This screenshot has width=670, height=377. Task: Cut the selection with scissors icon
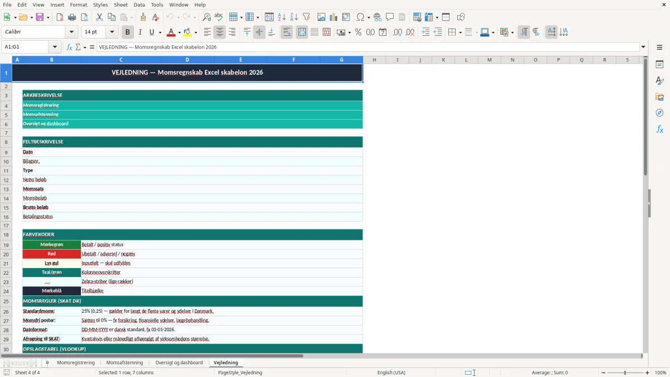click(99, 17)
